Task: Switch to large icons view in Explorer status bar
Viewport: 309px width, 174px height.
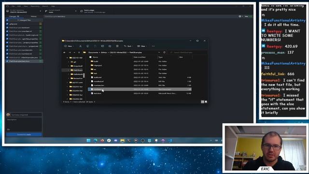Action: 206,102
